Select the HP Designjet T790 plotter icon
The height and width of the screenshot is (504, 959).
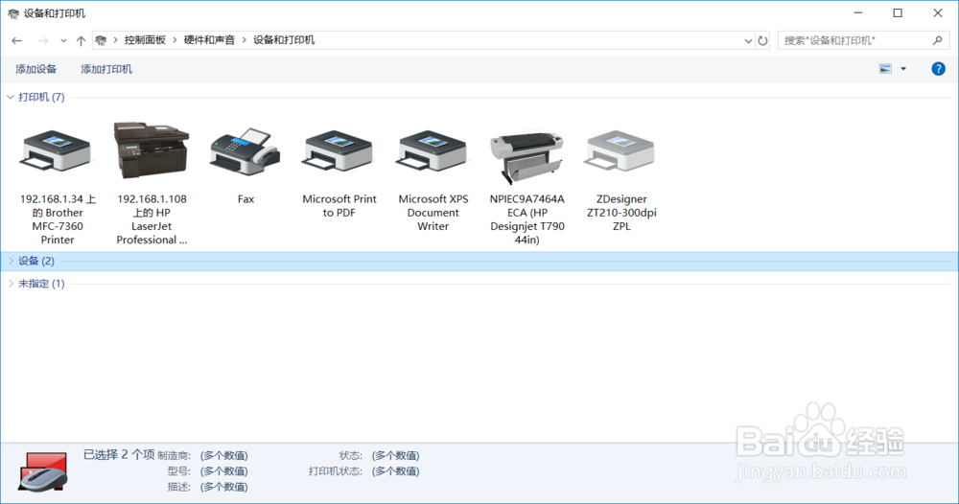tap(526, 156)
